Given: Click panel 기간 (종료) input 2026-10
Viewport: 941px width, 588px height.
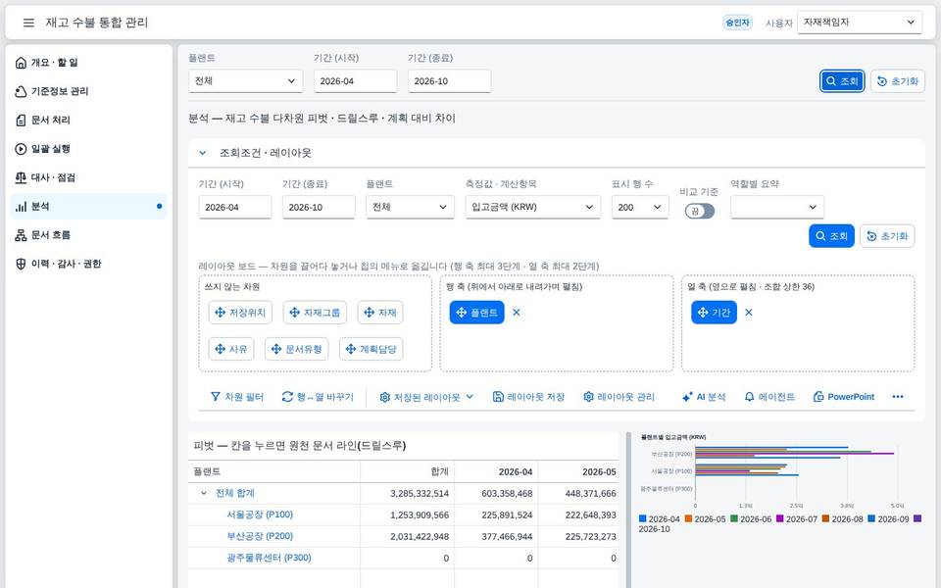Looking at the screenshot, I should coord(319,207).
